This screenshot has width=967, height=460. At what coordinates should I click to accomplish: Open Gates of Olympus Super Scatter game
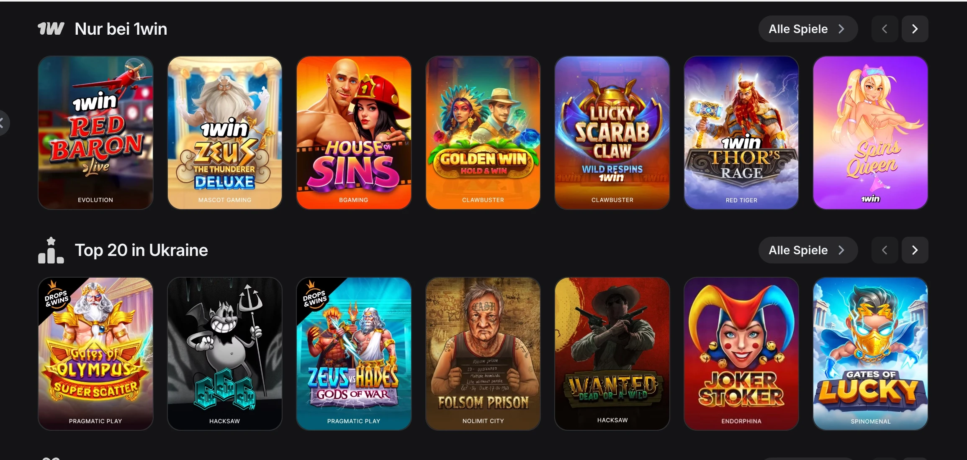click(x=95, y=354)
